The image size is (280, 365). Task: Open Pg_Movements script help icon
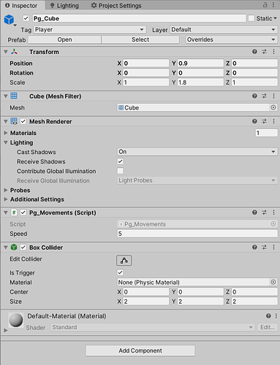click(254, 212)
